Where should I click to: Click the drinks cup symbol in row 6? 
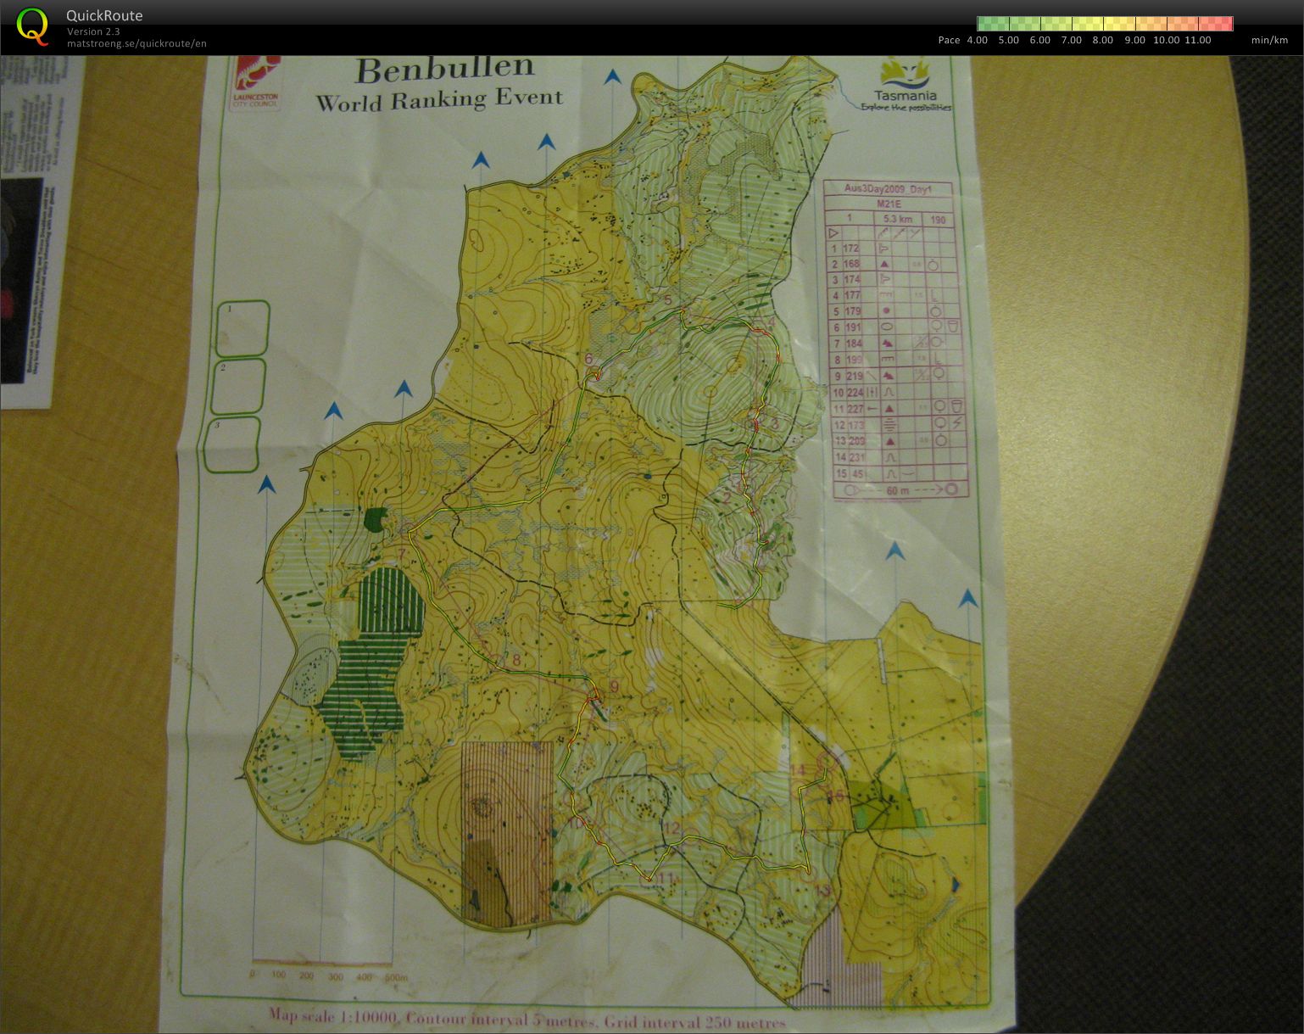(952, 326)
